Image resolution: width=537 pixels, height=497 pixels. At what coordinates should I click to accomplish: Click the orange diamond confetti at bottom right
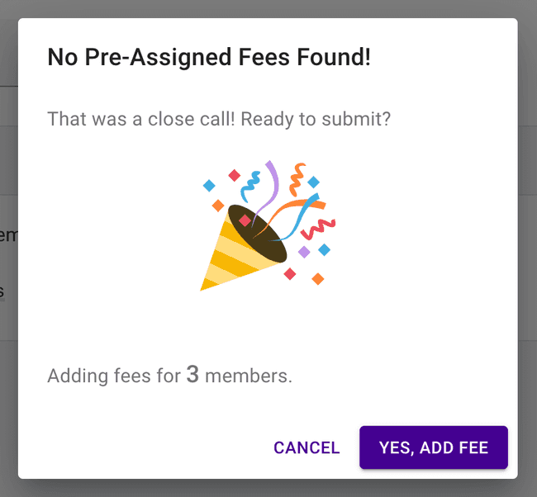[318, 279]
